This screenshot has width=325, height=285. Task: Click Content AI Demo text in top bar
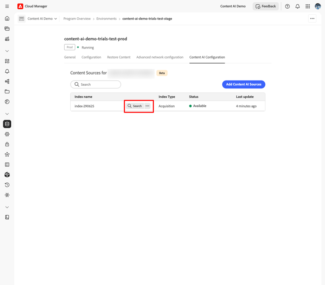[233, 6]
